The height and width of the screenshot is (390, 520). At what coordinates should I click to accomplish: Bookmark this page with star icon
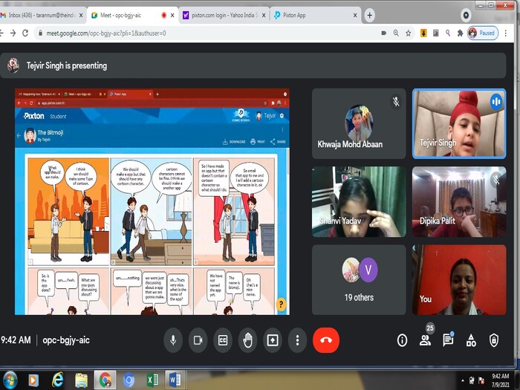(x=409, y=33)
